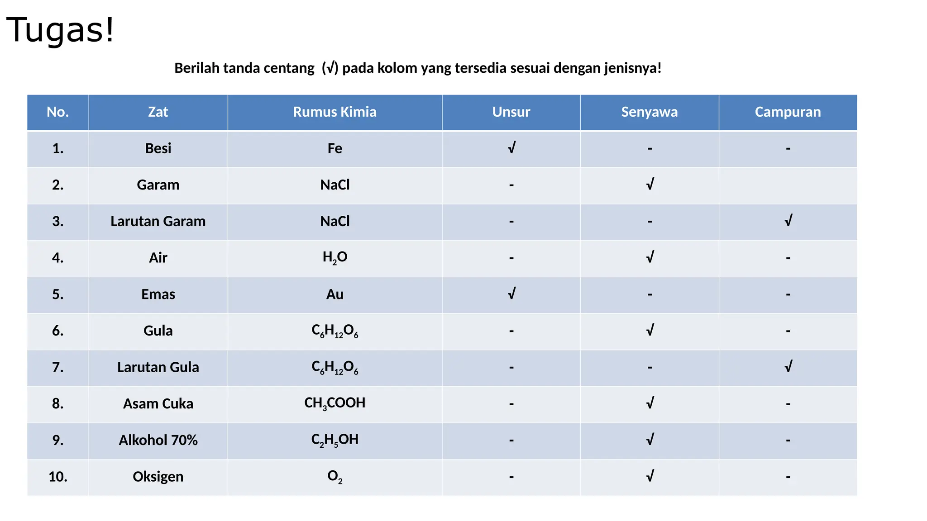The height and width of the screenshot is (521, 927).
Task: Click the empty Campuran cell for Garam
Action: [x=788, y=186]
